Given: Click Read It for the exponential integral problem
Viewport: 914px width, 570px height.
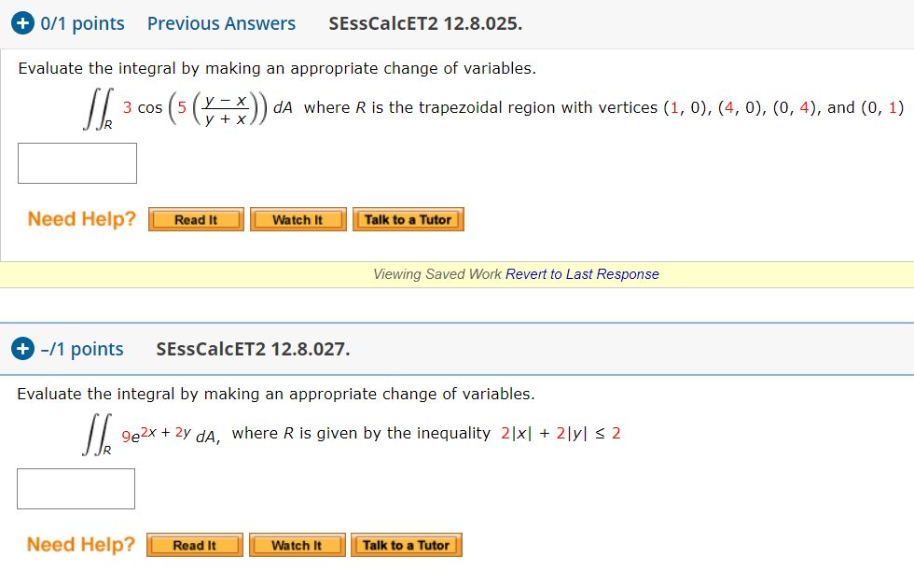Looking at the screenshot, I should click(194, 545).
